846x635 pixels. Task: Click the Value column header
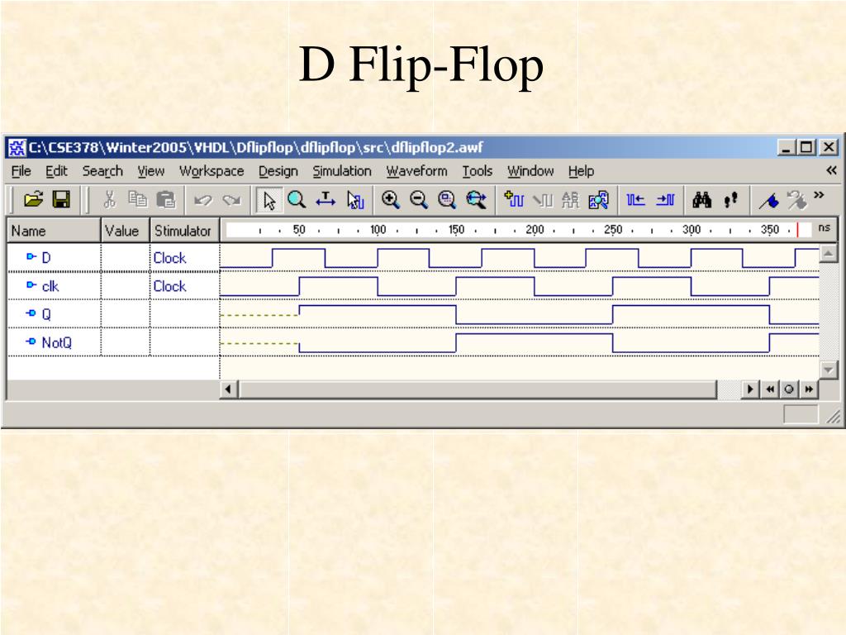(125, 231)
